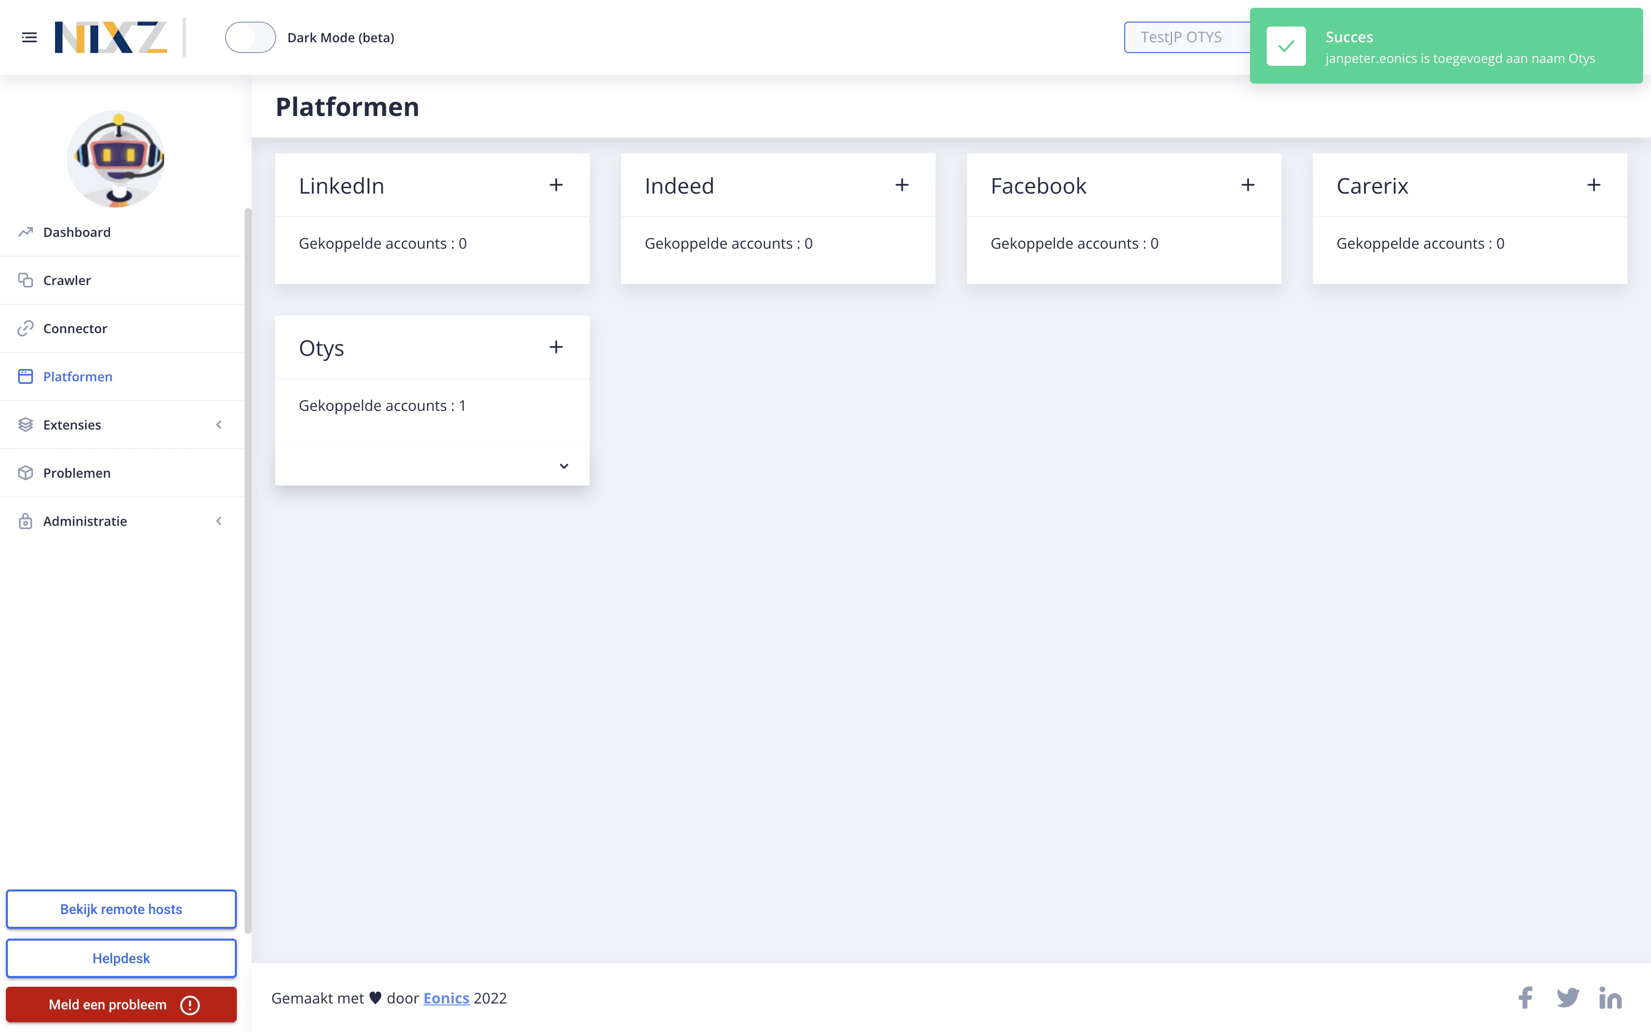Viewport: 1651px width, 1032px height.
Task: Open the Connector menu item
Action: [x=123, y=328]
